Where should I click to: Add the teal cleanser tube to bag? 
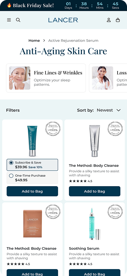pyautogui.click(x=32, y=191)
